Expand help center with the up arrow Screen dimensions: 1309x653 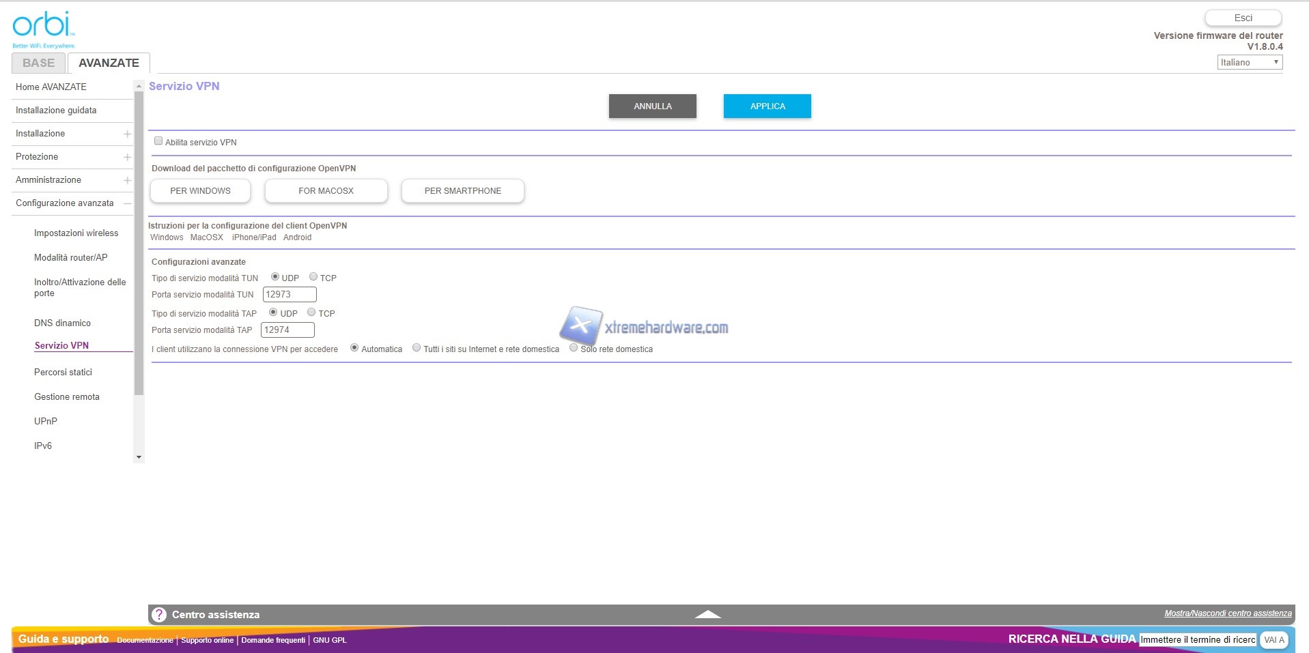pyautogui.click(x=707, y=615)
